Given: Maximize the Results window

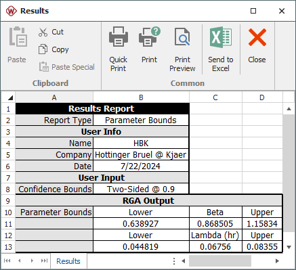Looking at the screenshot, I should click(253, 11).
